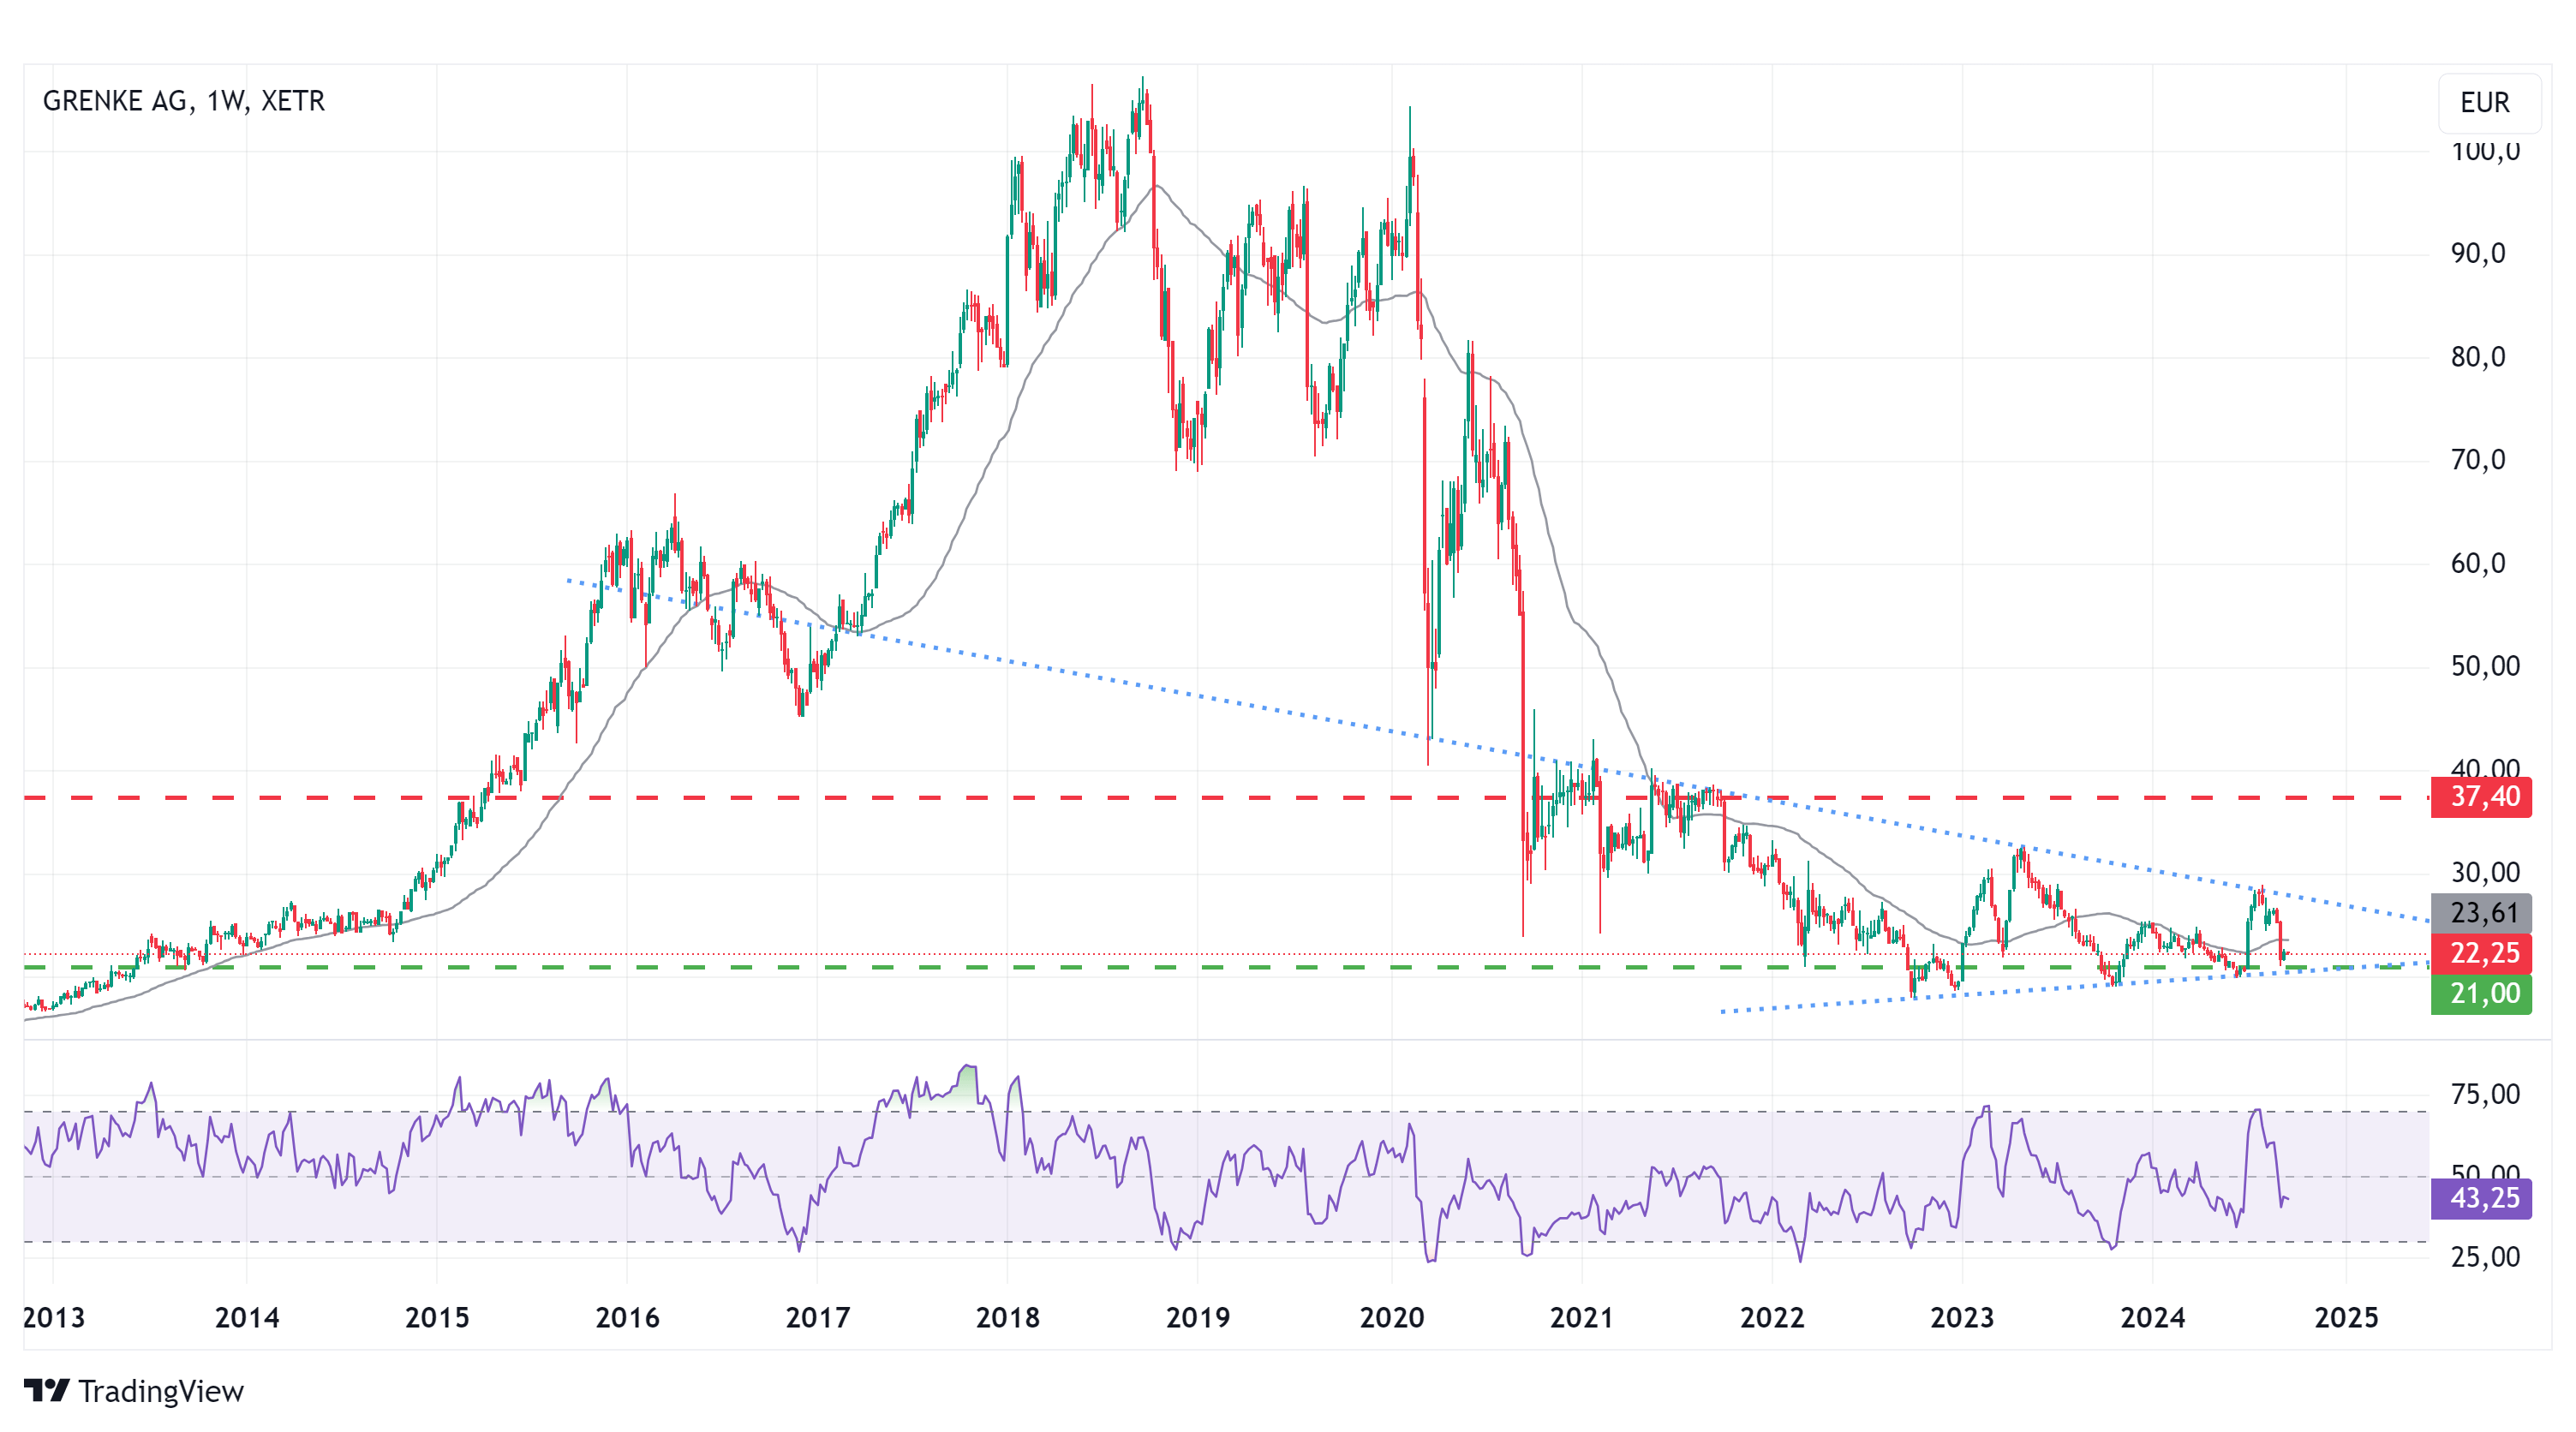
Task: Click the red 37,40 price label
Action: 2481,797
